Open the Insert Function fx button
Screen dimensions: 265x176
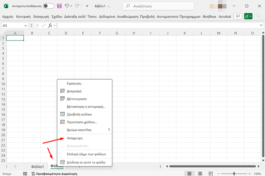pos(50,25)
